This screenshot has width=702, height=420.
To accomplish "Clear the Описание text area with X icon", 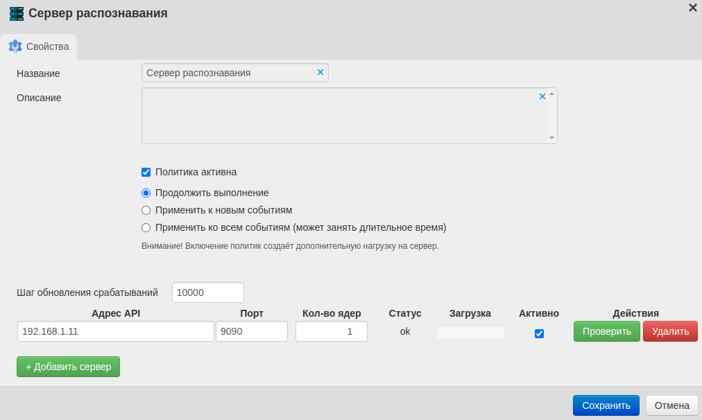I will click(x=542, y=96).
